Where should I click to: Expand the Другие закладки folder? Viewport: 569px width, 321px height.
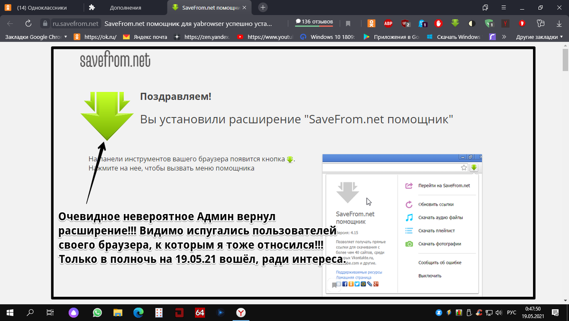click(540, 37)
